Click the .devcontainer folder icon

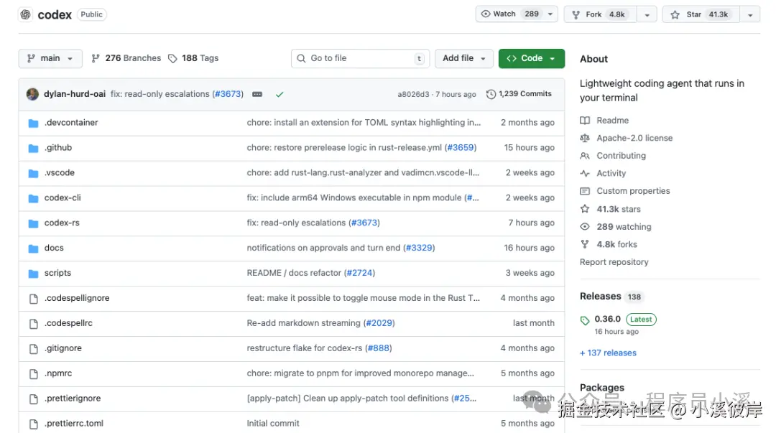tap(33, 123)
